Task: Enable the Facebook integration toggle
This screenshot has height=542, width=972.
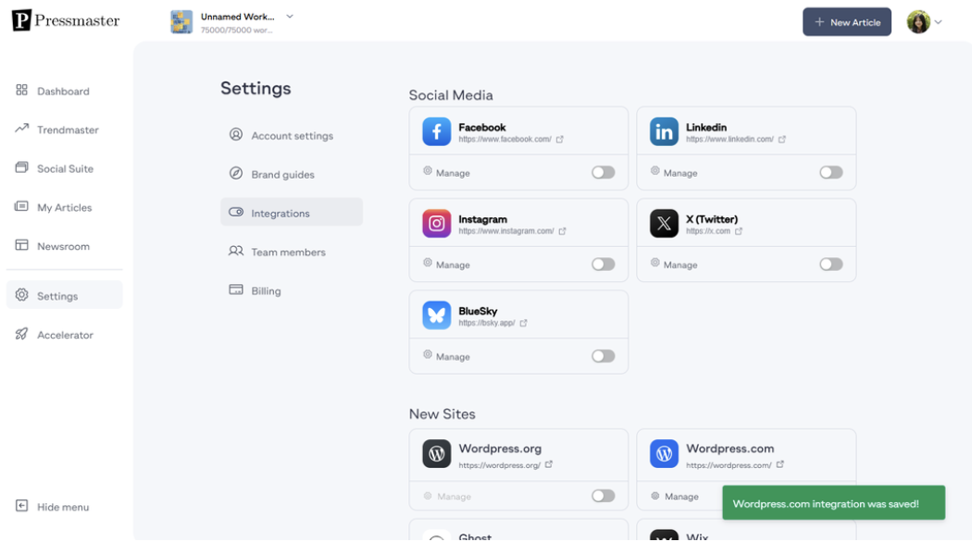Action: 604,172
